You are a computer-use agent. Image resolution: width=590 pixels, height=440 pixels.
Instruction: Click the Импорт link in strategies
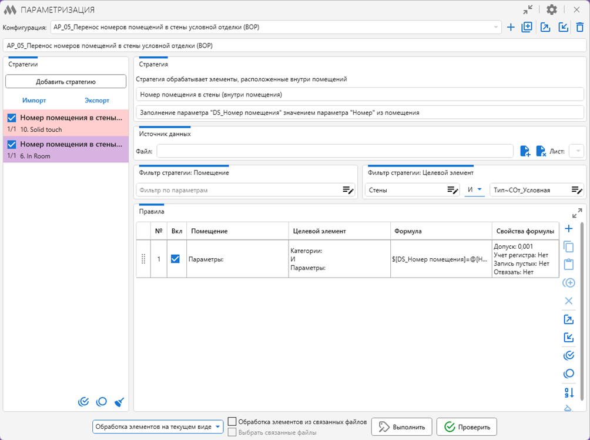(34, 101)
